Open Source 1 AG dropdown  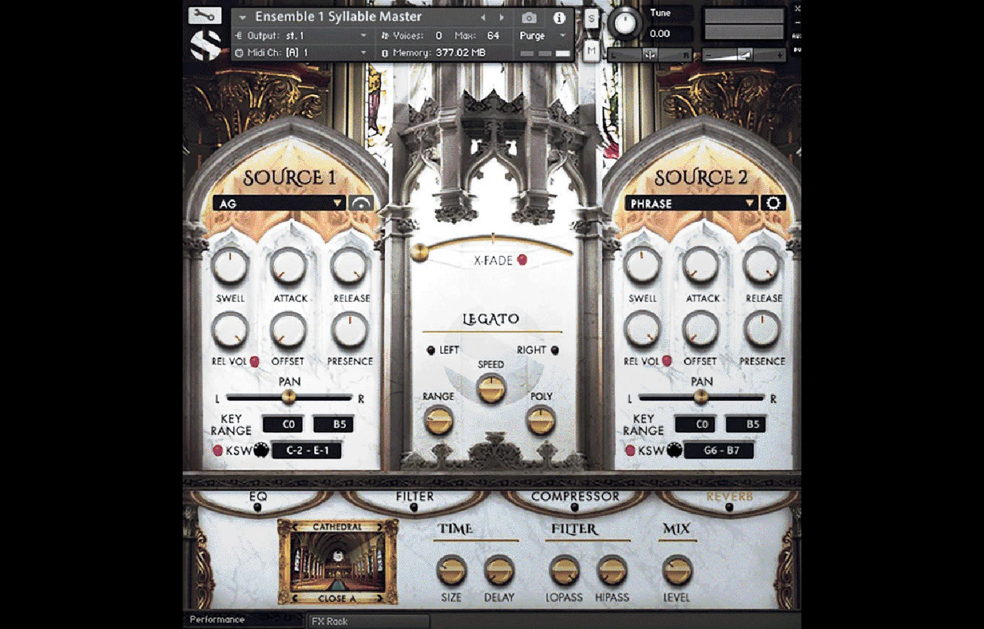tap(279, 204)
